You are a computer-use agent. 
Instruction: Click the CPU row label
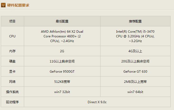coord(12,36)
